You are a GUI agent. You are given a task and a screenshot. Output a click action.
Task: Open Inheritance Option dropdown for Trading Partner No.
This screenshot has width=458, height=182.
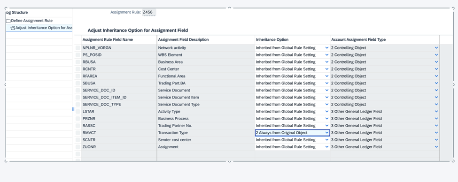pos(327,126)
